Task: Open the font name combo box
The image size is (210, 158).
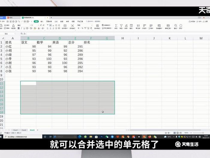Action: tap(24, 25)
